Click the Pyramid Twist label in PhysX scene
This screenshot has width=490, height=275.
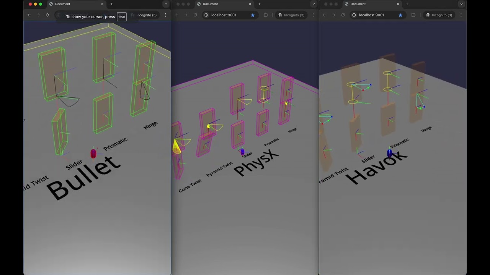219,169
